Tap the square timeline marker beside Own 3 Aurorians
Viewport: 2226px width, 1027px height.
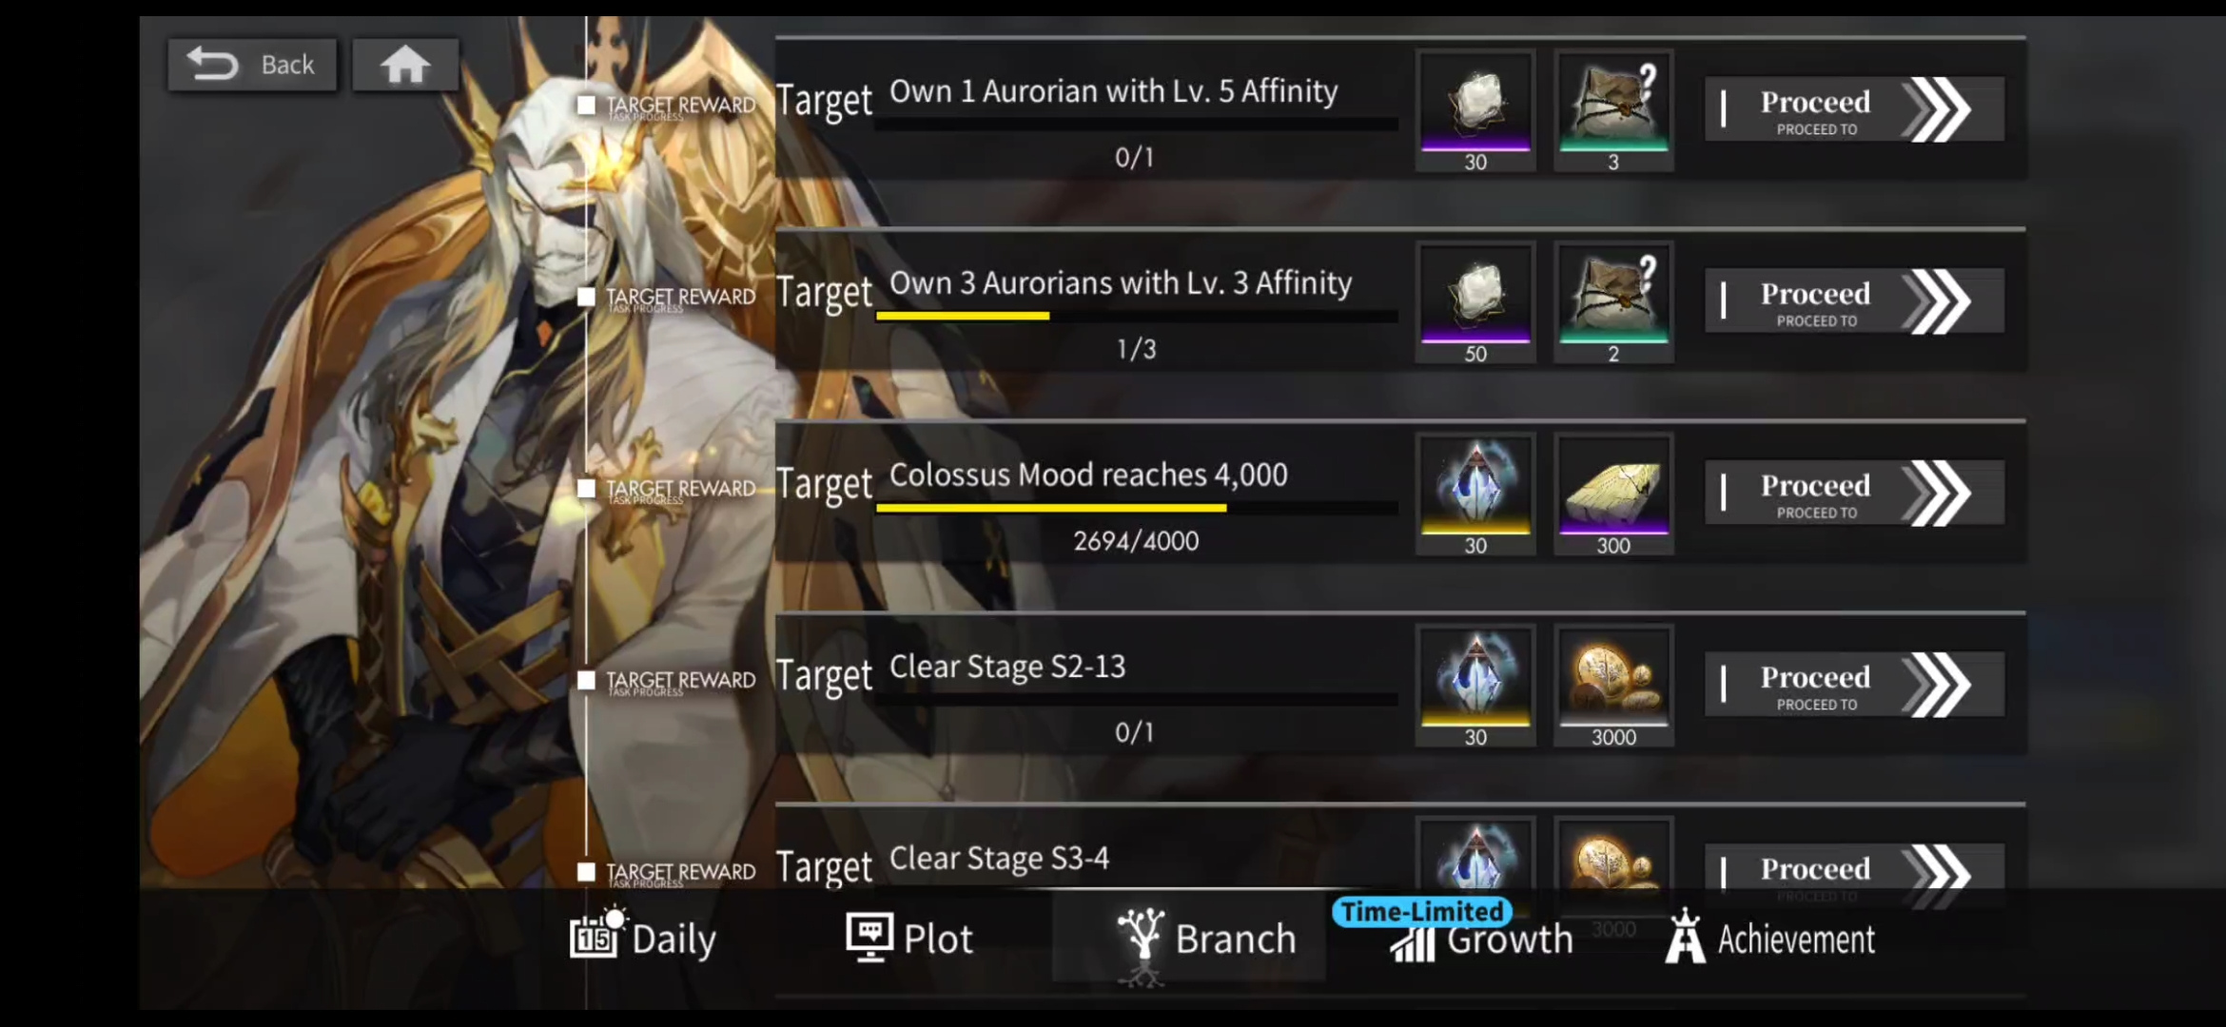[586, 297]
